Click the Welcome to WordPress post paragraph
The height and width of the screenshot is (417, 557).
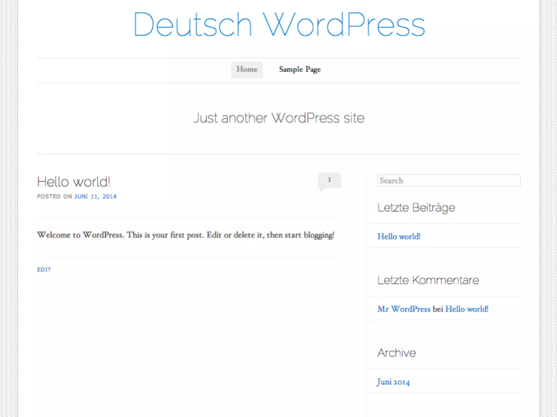tap(186, 235)
